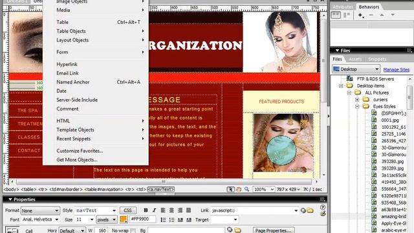Click the point-to-file icon beside Link field

coord(303,210)
